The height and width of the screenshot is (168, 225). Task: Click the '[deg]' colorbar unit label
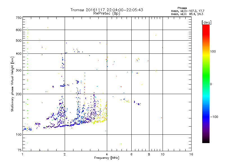click(206, 23)
